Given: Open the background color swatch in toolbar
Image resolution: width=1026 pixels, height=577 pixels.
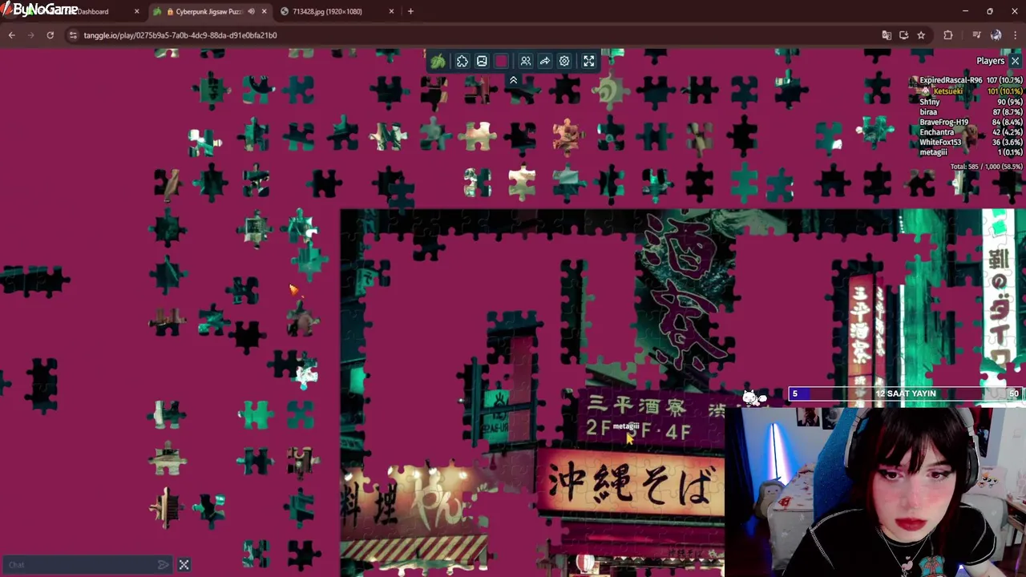Looking at the screenshot, I should click(502, 61).
